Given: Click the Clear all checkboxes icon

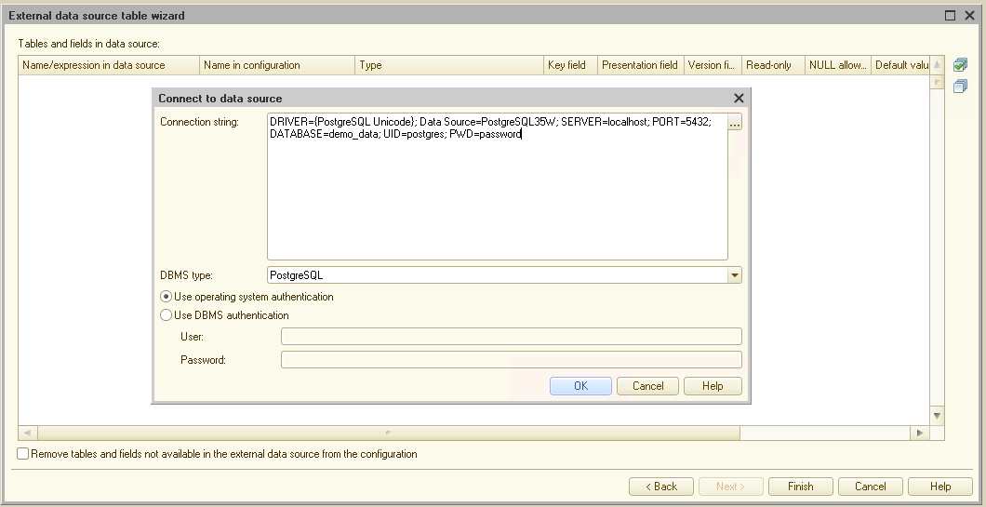Looking at the screenshot, I should tap(961, 85).
